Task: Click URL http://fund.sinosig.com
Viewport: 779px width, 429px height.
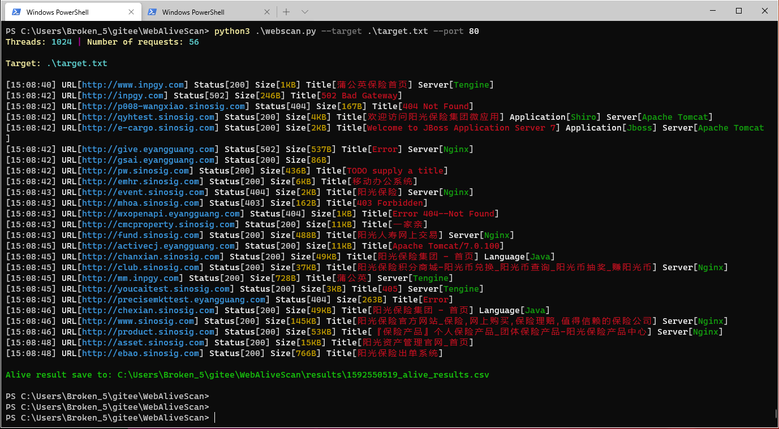Action: click(x=141, y=235)
